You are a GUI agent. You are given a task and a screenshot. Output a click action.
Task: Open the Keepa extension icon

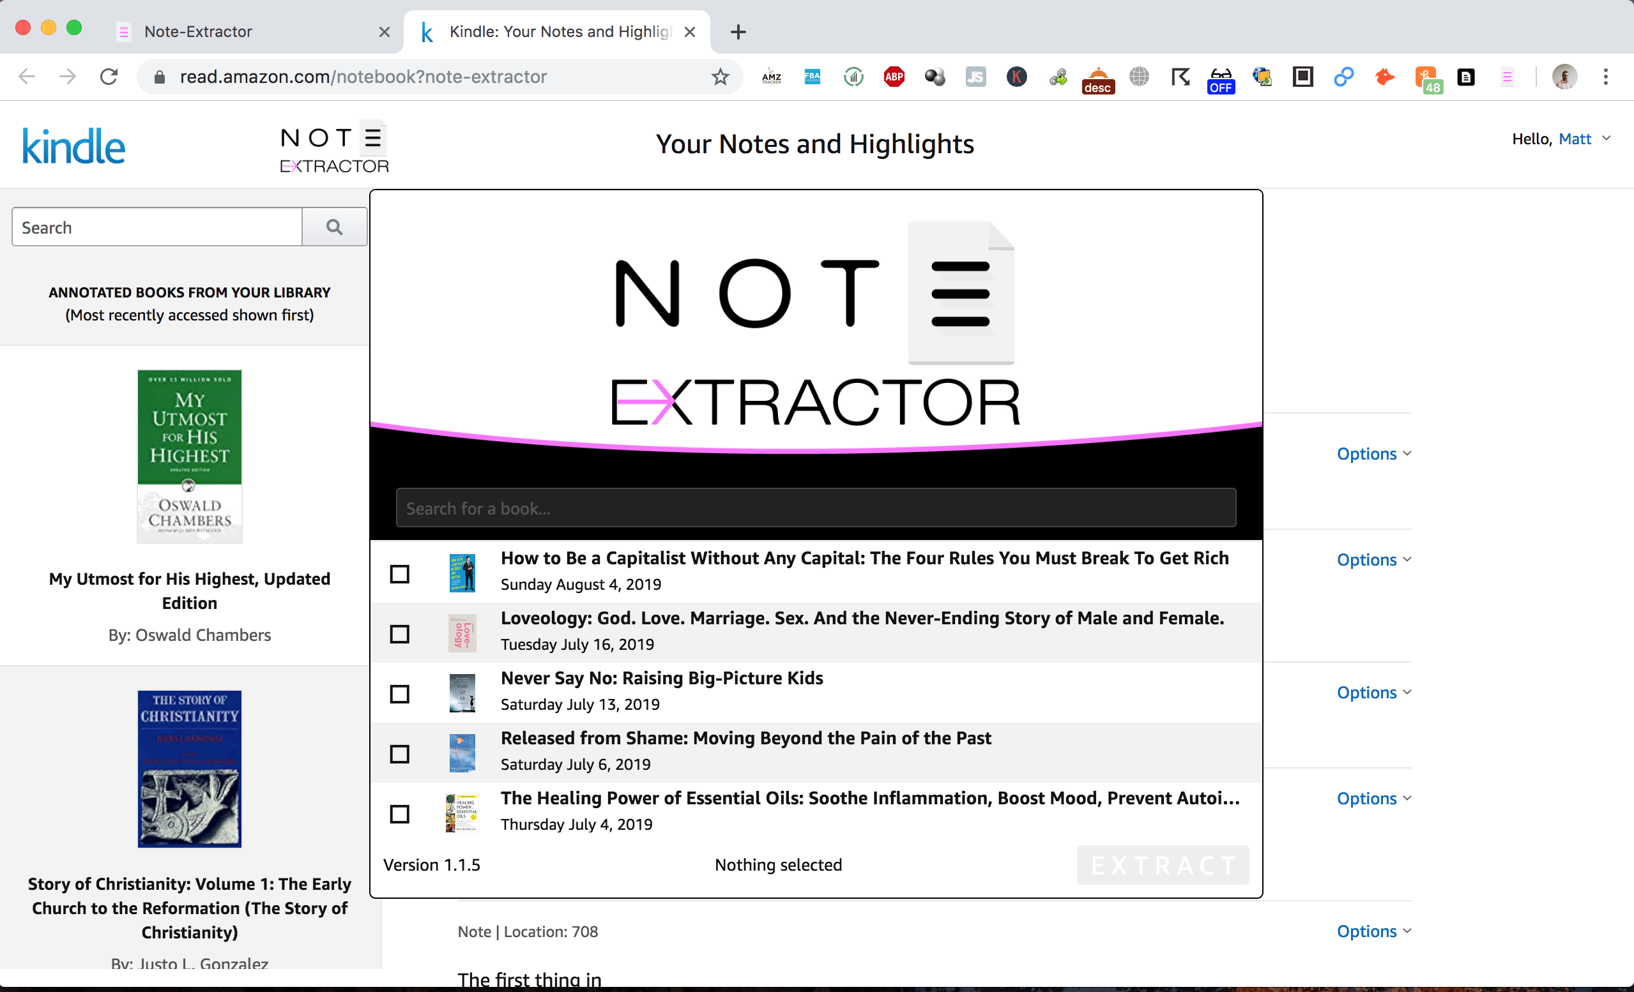pos(1016,76)
